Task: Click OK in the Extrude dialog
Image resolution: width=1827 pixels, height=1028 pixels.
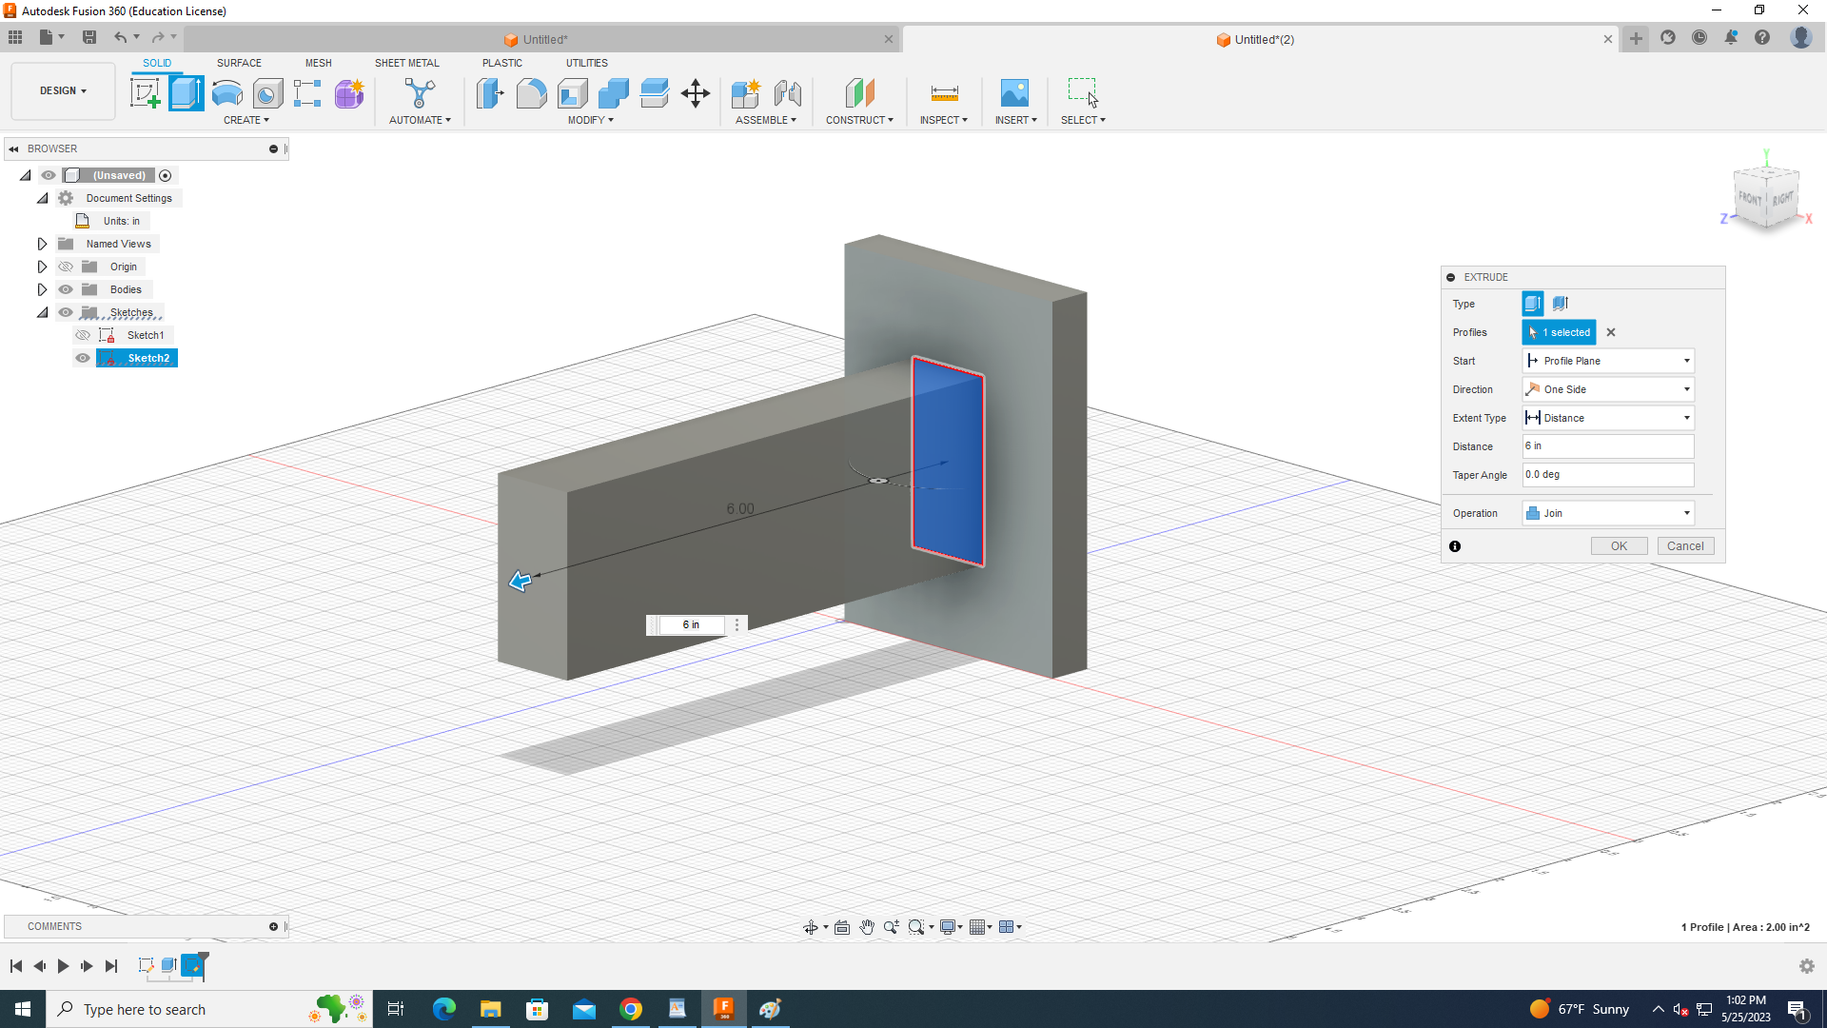Action: pos(1619,546)
